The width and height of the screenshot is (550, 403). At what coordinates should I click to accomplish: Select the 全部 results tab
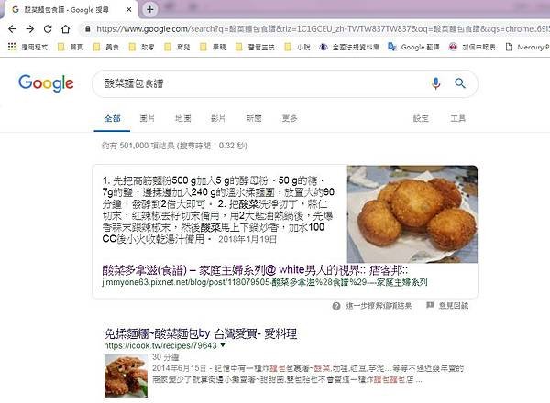[x=112, y=118]
